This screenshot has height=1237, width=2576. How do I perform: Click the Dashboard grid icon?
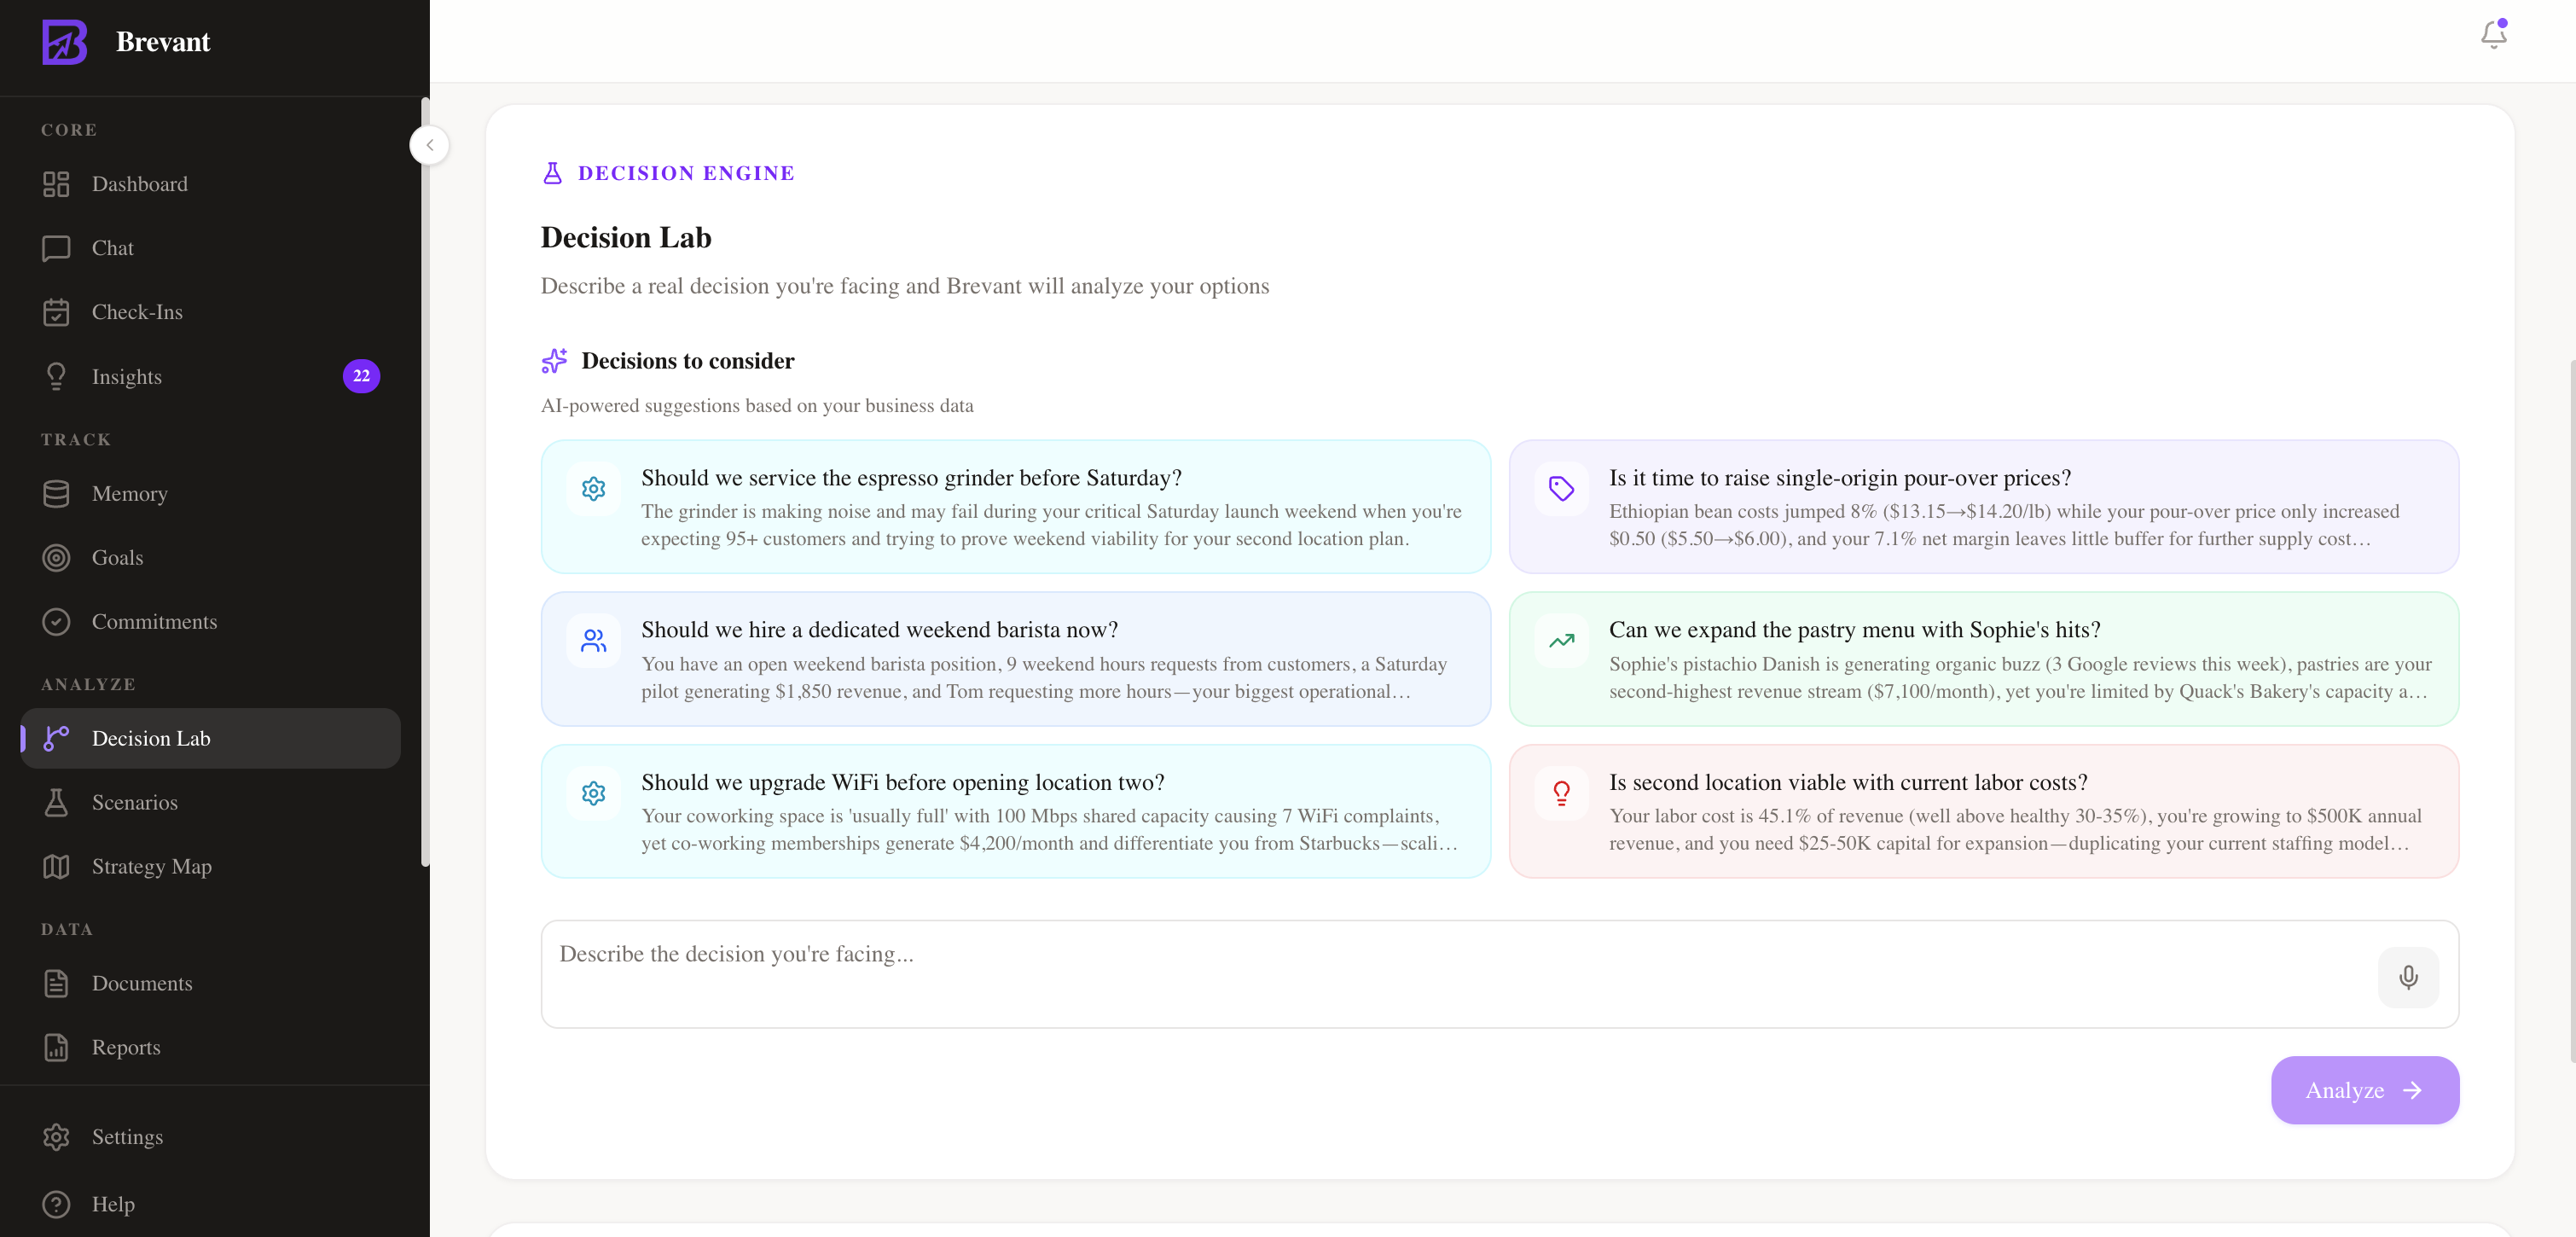pos(56,184)
